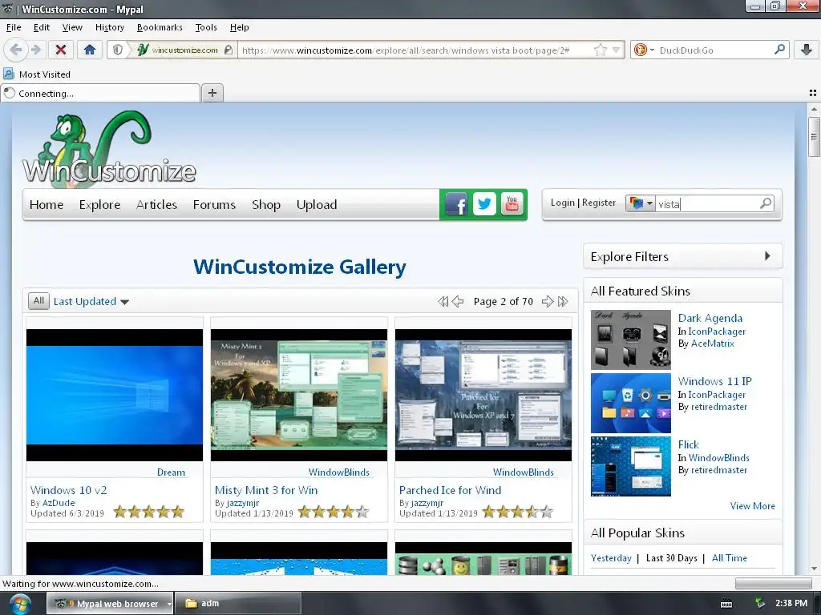
Task: Open the Explore navigation link
Action: pos(99,204)
